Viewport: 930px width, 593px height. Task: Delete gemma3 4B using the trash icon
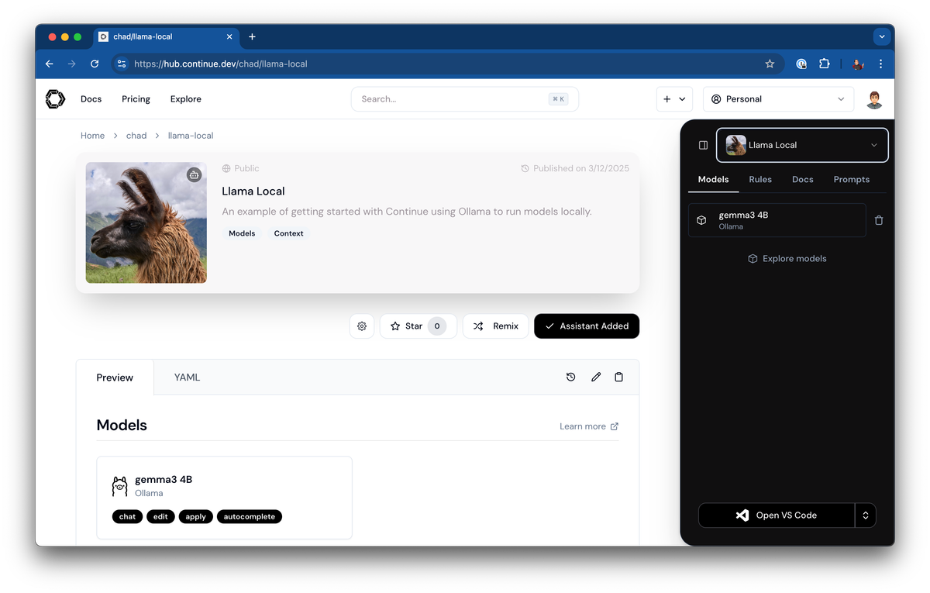click(879, 220)
